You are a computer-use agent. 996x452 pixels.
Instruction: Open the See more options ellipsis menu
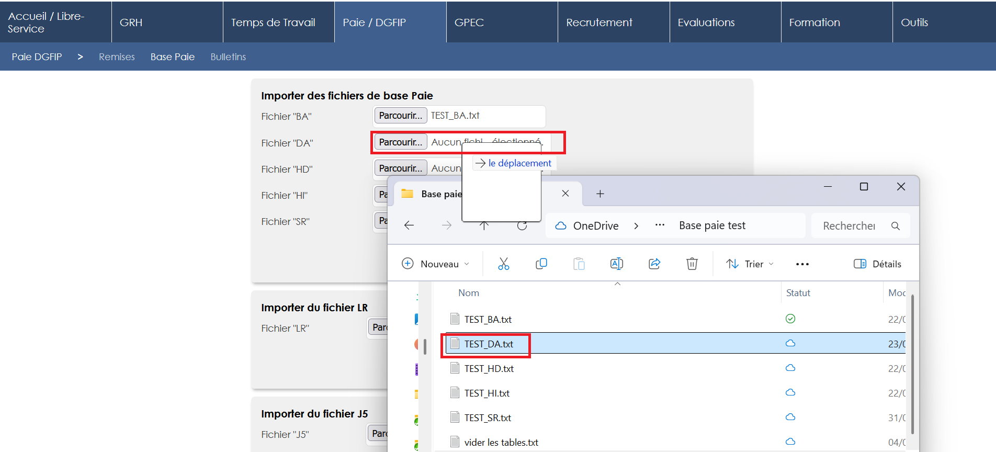[x=802, y=264]
